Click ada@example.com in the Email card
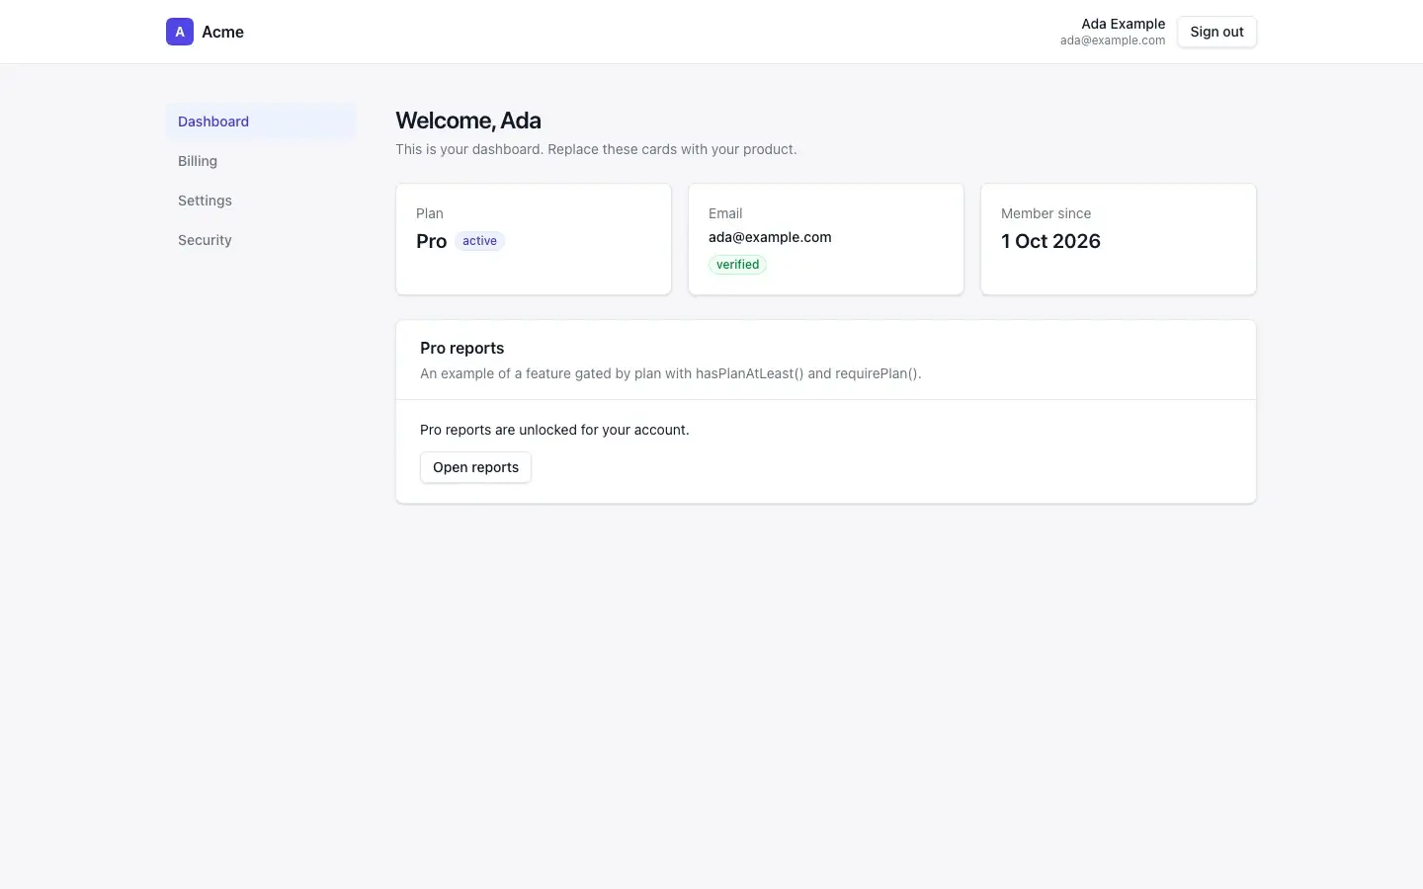Screen dimensions: 1423x889 pyautogui.click(x=770, y=237)
